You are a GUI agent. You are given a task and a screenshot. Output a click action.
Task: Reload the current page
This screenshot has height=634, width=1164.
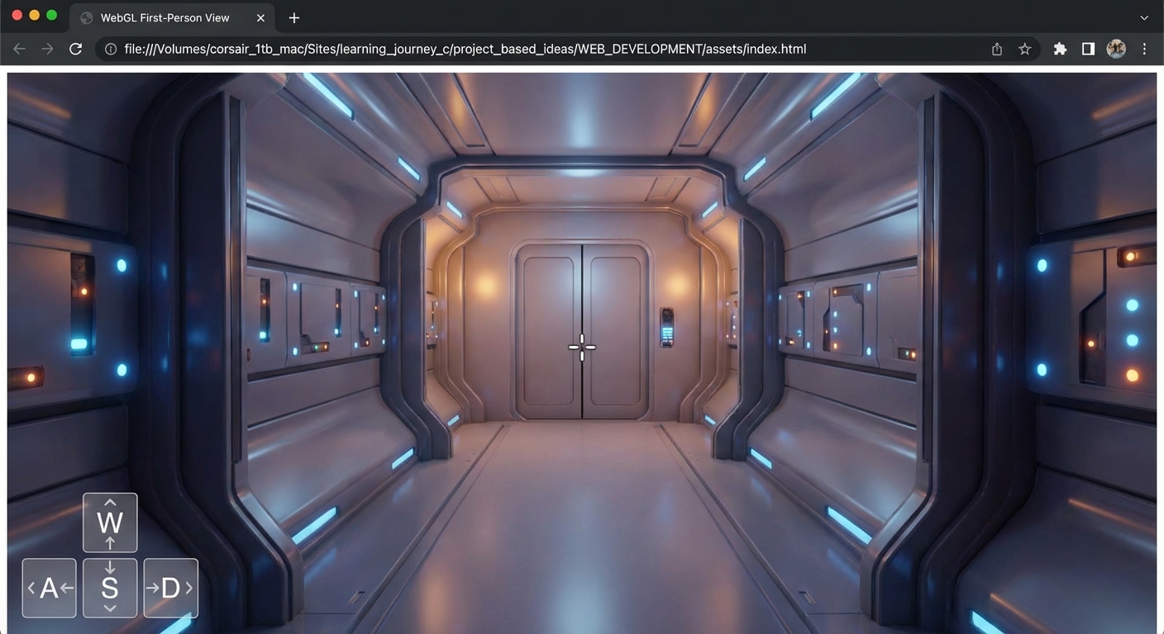point(75,49)
